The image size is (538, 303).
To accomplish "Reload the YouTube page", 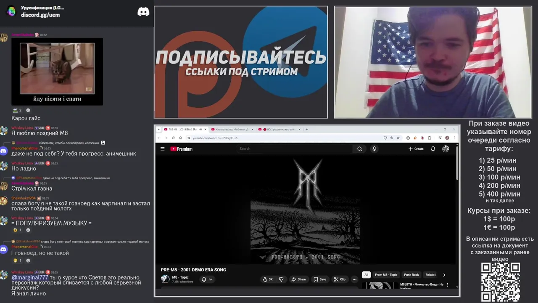I will coord(173,138).
